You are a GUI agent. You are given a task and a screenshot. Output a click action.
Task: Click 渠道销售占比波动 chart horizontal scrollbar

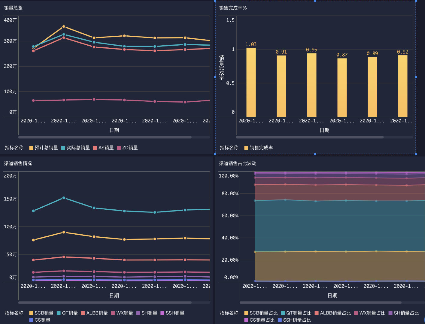(x=320, y=302)
